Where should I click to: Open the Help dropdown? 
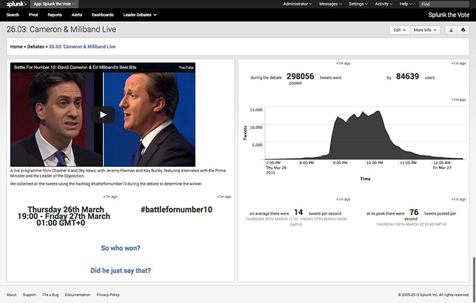(406, 4)
